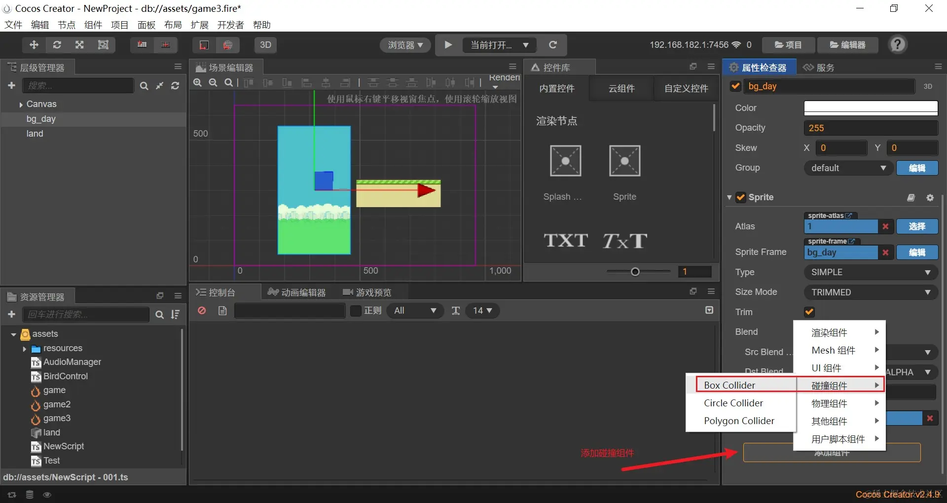
Task: Add a node in hierarchy panel
Action: 12,85
